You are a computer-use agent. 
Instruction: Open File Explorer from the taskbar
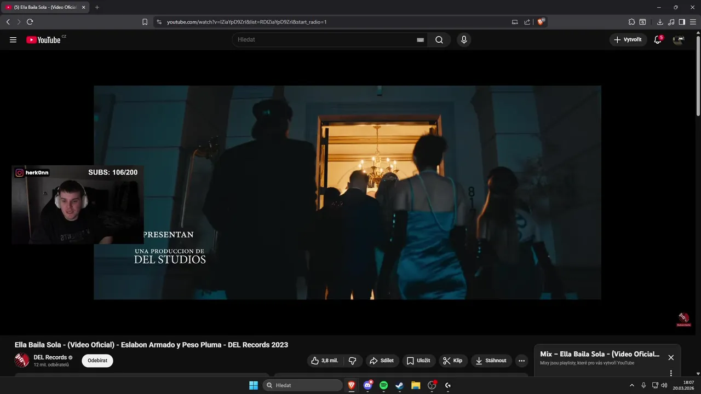(416, 385)
